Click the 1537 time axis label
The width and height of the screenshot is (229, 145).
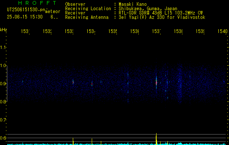point(157,31)
